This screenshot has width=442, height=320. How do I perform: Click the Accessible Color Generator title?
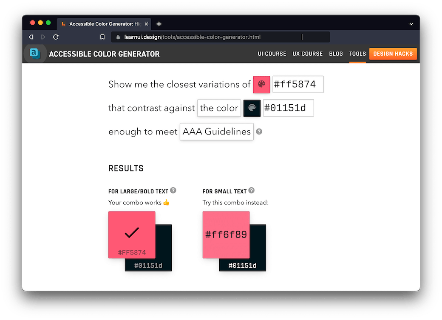click(x=104, y=54)
